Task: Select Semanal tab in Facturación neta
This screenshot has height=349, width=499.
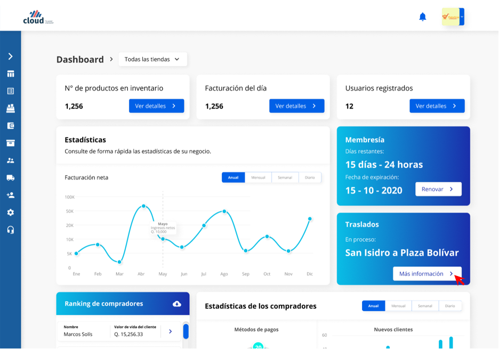Action: coord(285,177)
